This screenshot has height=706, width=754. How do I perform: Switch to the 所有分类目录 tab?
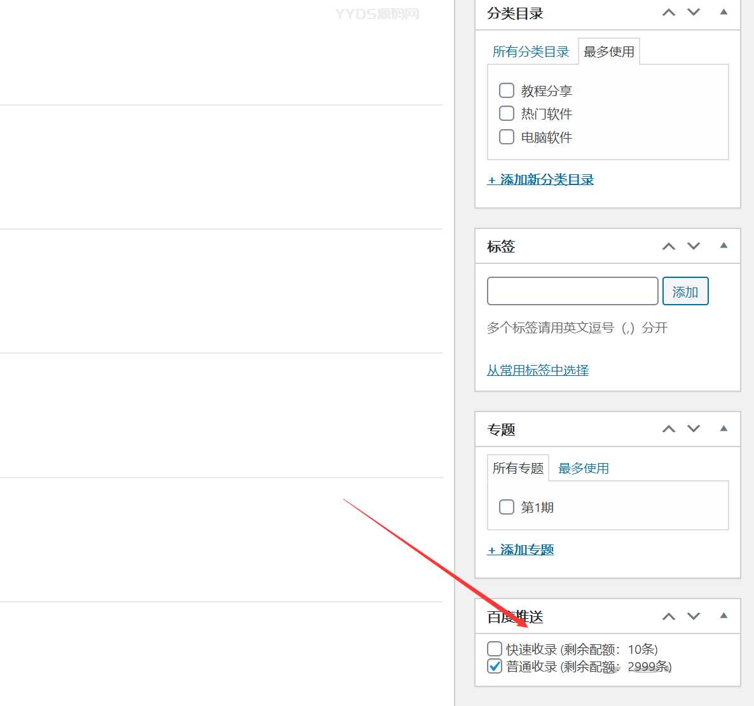(531, 52)
